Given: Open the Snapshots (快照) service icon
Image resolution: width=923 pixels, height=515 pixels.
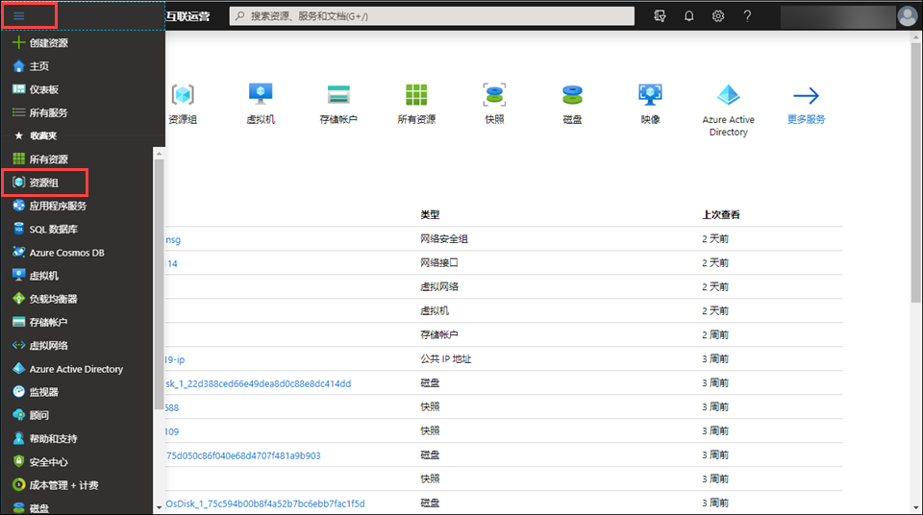Looking at the screenshot, I should coord(494,102).
